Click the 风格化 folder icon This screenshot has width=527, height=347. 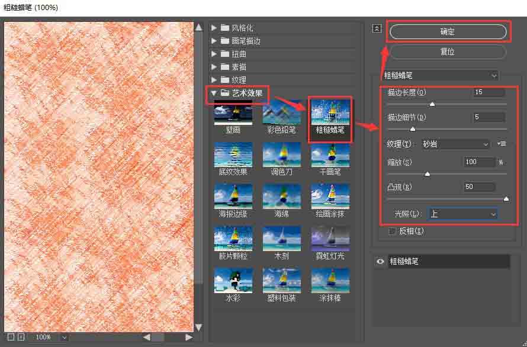pyautogui.click(x=225, y=28)
